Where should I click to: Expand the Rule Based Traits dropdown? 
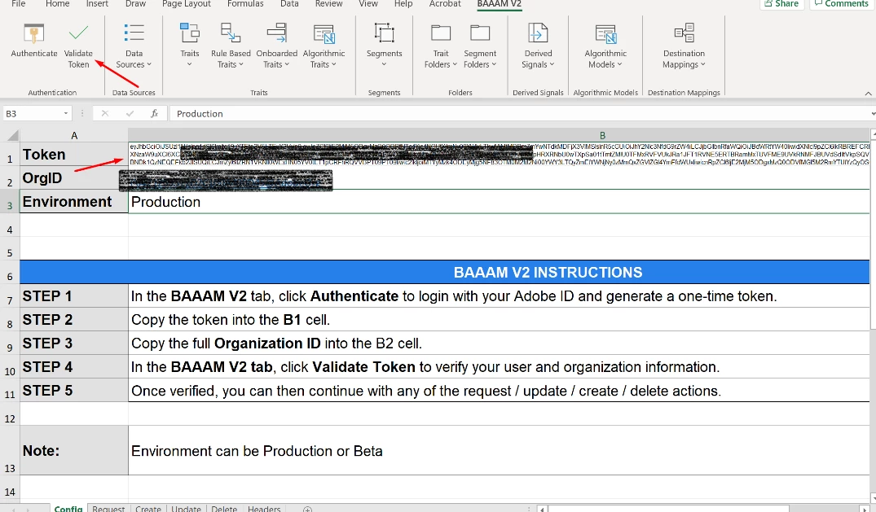coord(240,65)
